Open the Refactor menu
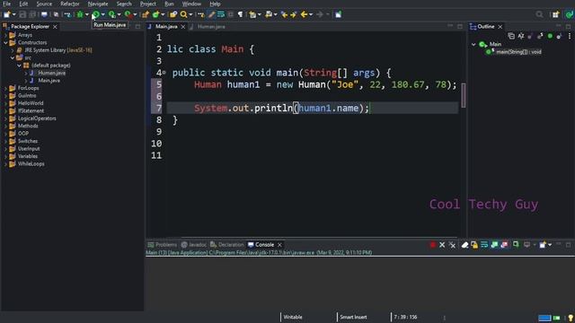This screenshot has height=323, width=575. point(70,4)
